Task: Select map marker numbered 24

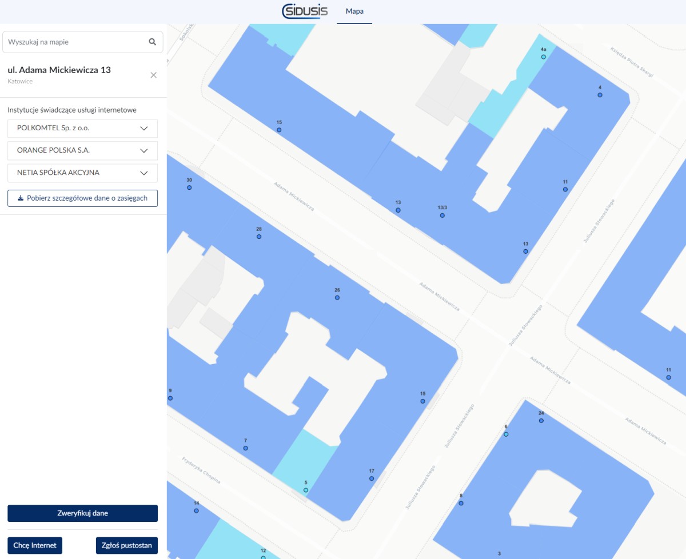Action: pyautogui.click(x=541, y=421)
